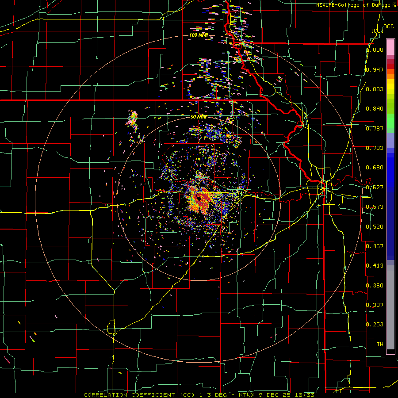This screenshot has width=398, height=398.
Task: Click the bright green segment of the color bar
Action: pos(390,121)
